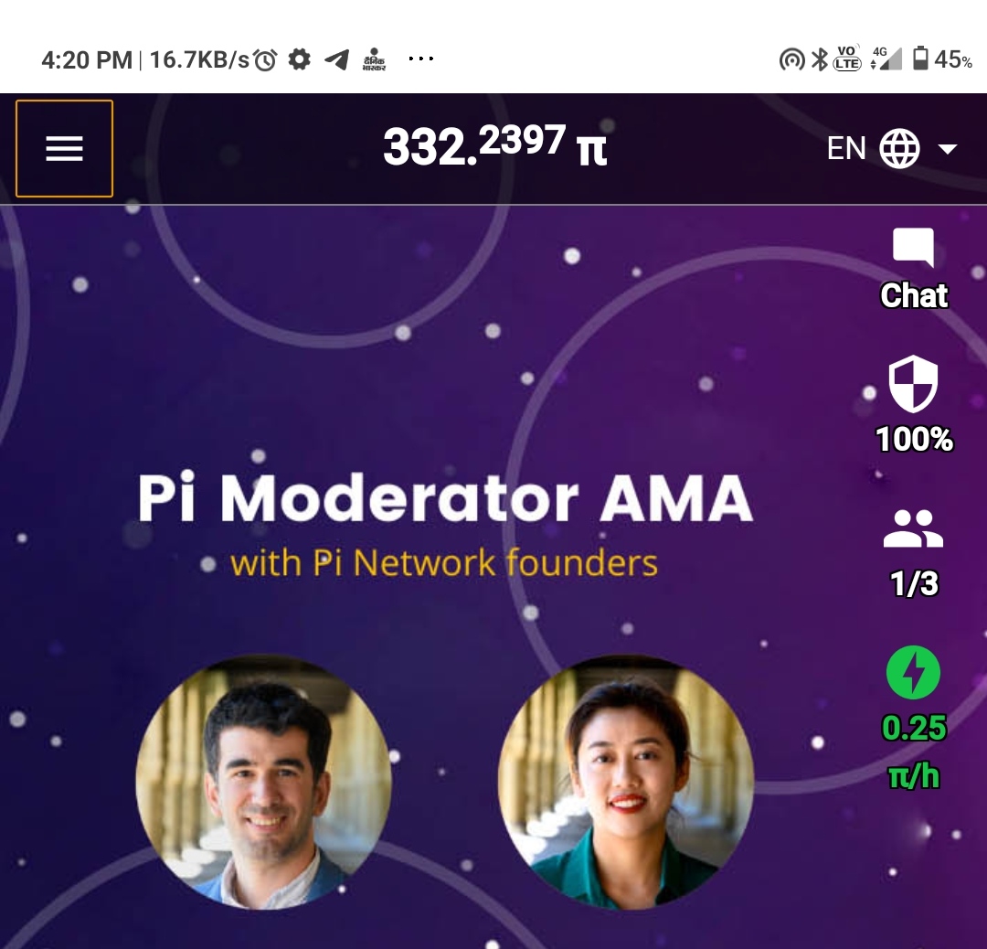Image resolution: width=987 pixels, height=949 pixels.
Task: Tap the Telegram icon in status bar
Action: pyautogui.click(x=336, y=59)
